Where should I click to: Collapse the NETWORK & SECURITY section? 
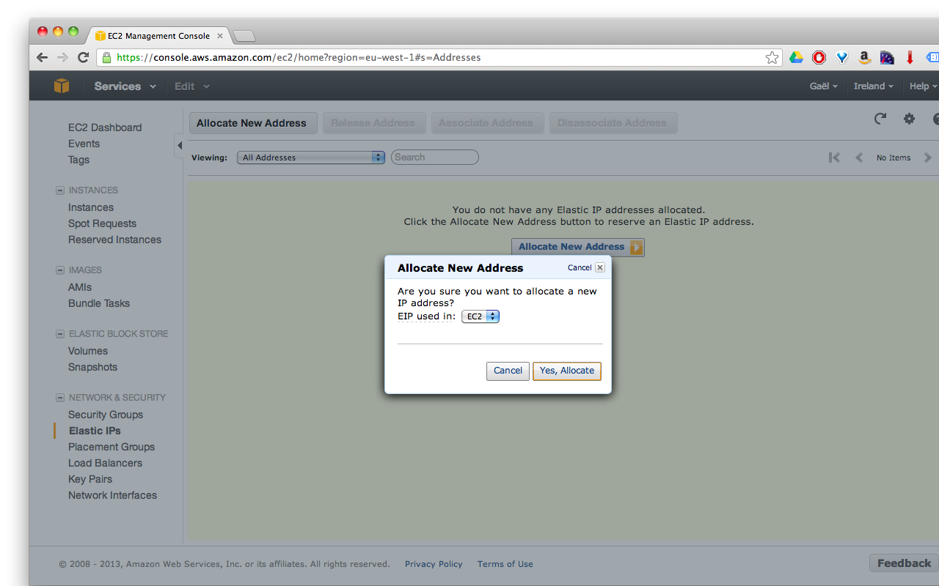coord(59,397)
